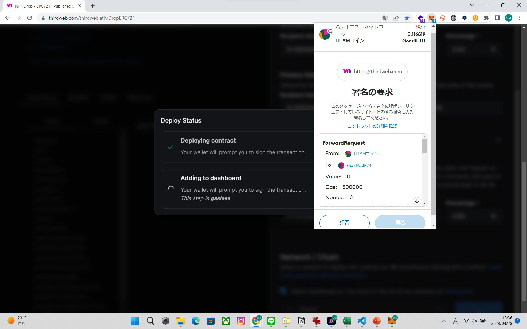The height and width of the screenshot is (329, 527).
Task: Click the 拒否 reject button
Action: pyautogui.click(x=344, y=222)
